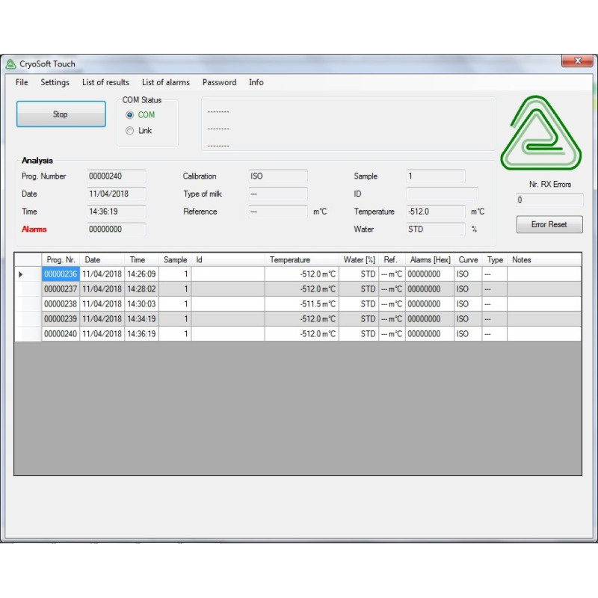
Task: Sort table by Temperature column header
Action: (x=290, y=260)
